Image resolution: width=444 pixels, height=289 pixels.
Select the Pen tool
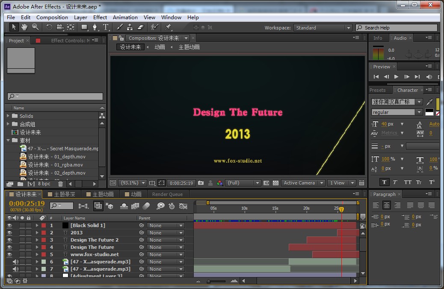point(95,27)
